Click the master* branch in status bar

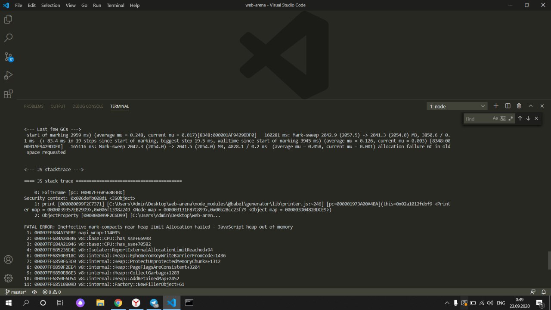click(x=16, y=292)
